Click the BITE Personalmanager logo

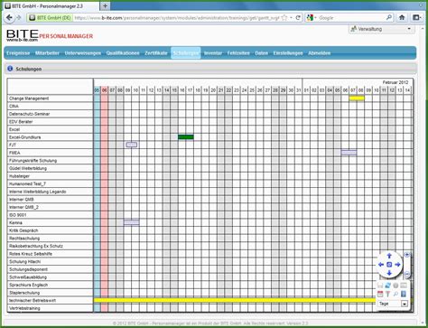click(50, 35)
